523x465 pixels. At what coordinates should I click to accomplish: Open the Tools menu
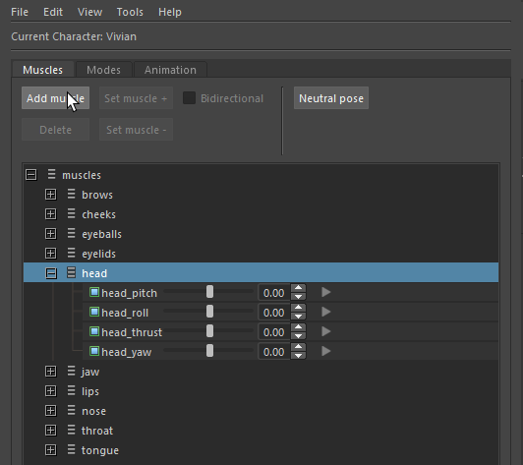click(130, 12)
